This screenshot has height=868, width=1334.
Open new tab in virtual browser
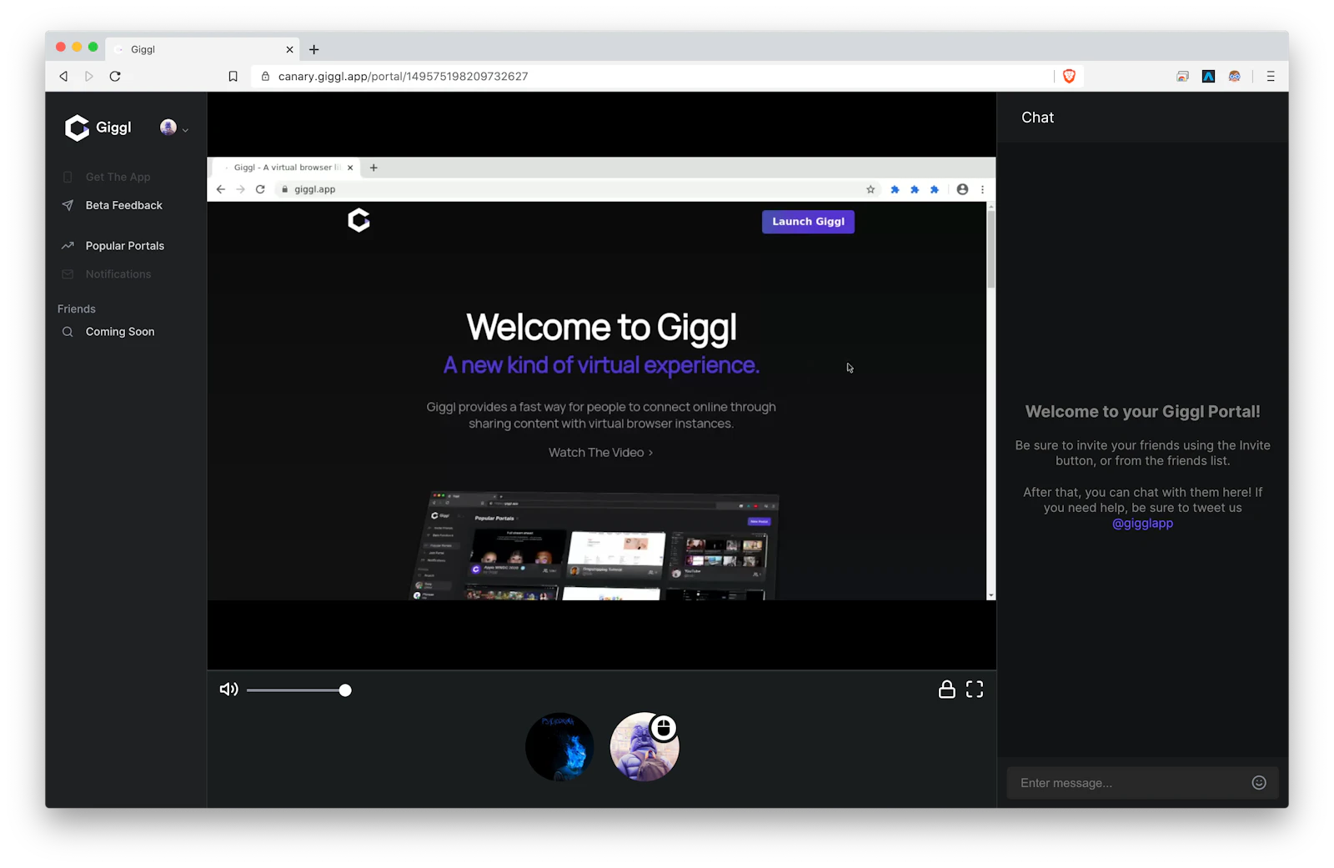point(374,168)
